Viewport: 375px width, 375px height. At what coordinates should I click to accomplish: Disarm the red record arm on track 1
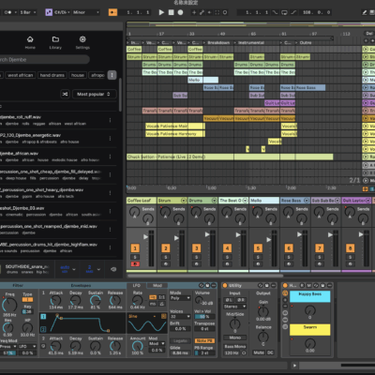click(x=135, y=264)
